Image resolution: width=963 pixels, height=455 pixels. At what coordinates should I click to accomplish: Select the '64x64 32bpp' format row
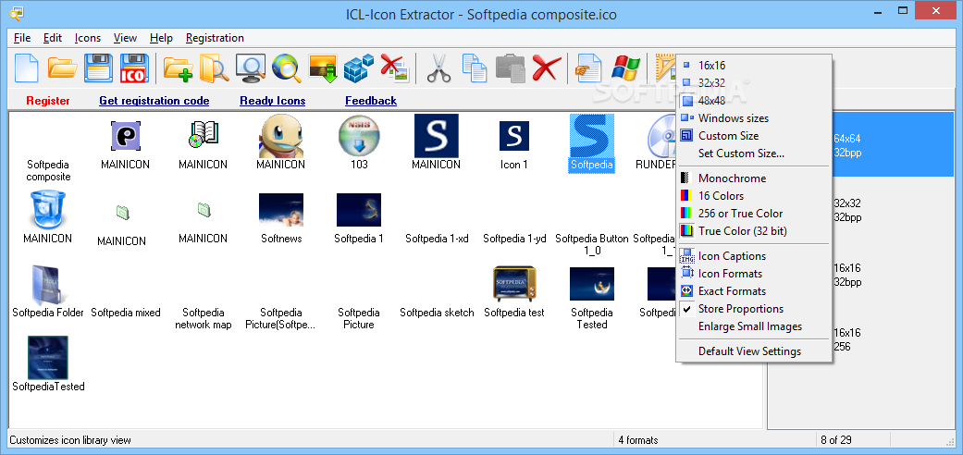[x=860, y=144]
